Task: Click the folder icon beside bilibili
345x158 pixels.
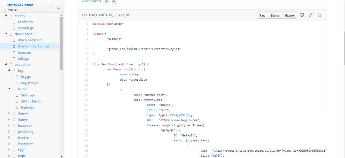Action: point(14,89)
